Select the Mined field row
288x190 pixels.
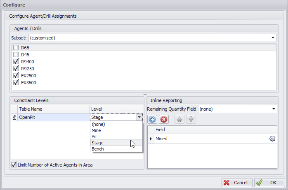click(212, 139)
